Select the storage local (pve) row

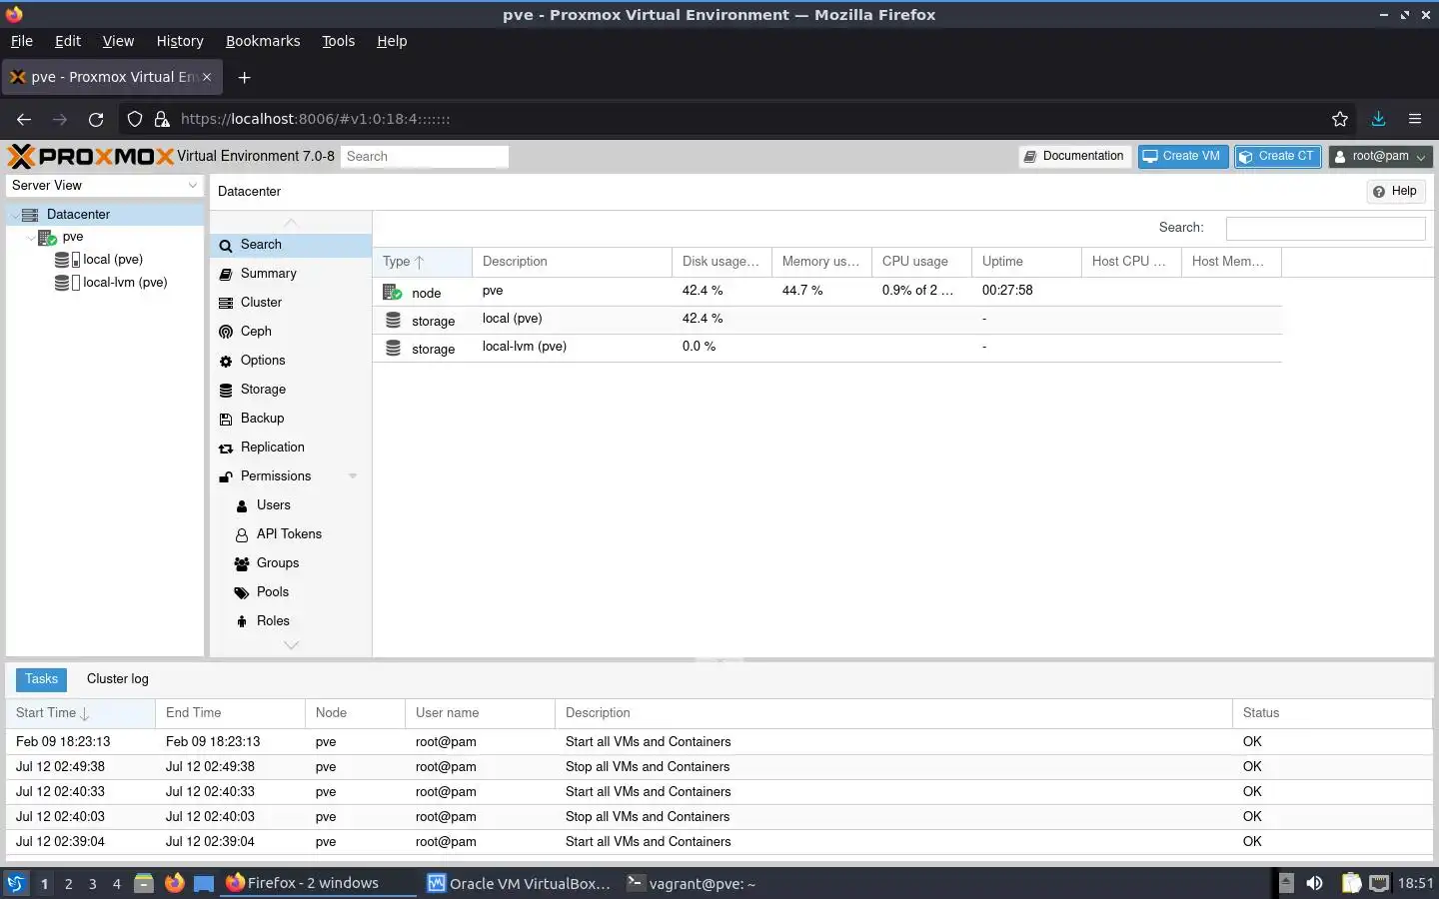click(x=827, y=320)
